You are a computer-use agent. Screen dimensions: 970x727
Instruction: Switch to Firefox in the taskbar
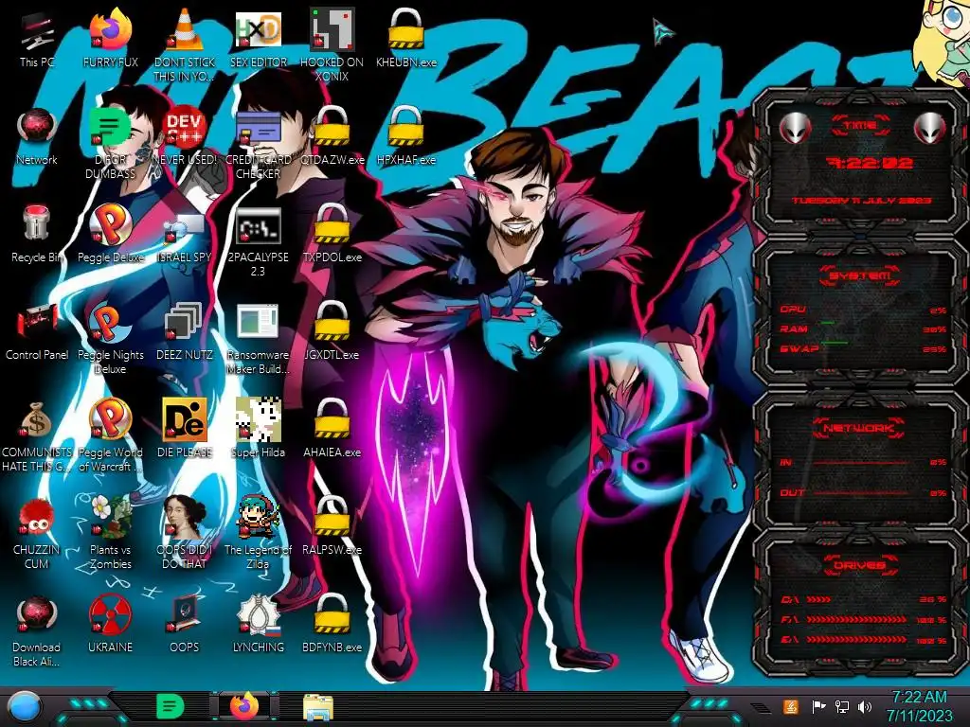[x=244, y=706]
